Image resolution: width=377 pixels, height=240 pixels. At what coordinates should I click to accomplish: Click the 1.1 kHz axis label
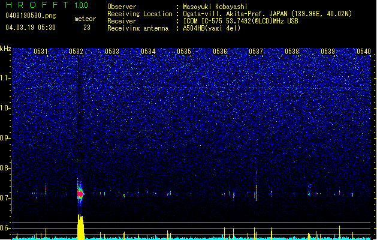(4, 78)
